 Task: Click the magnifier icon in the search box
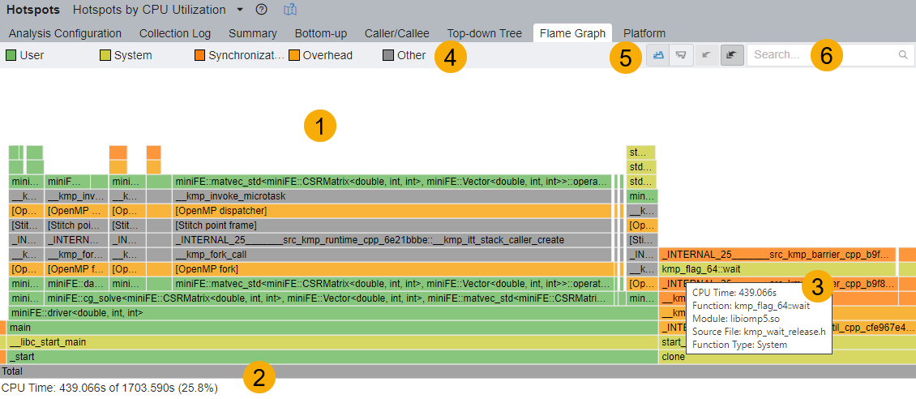[903, 55]
